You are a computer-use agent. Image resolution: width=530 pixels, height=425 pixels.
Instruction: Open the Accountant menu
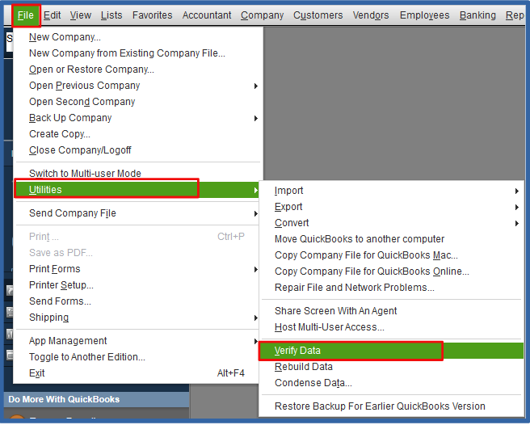[207, 15]
